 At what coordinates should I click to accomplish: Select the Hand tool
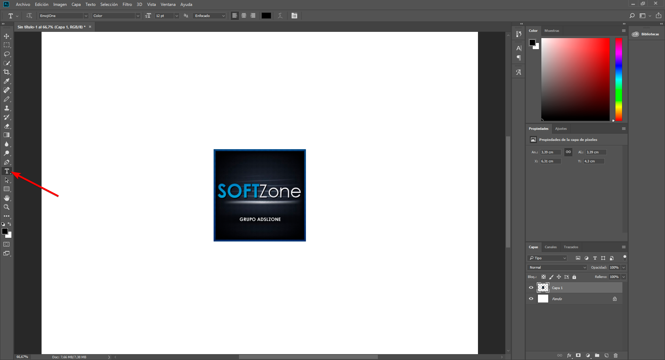(x=7, y=198)
